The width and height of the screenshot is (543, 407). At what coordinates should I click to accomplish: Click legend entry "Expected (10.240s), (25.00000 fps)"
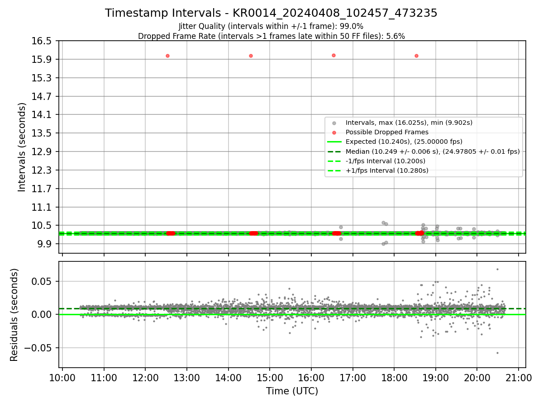coord(404,142)
